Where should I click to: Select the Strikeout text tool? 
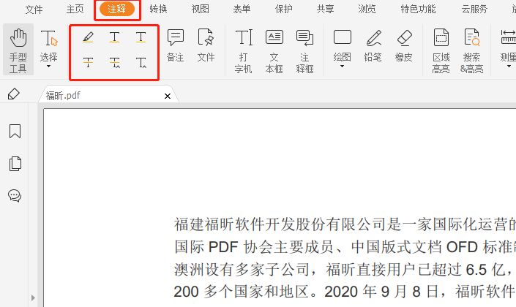(88, 64)
